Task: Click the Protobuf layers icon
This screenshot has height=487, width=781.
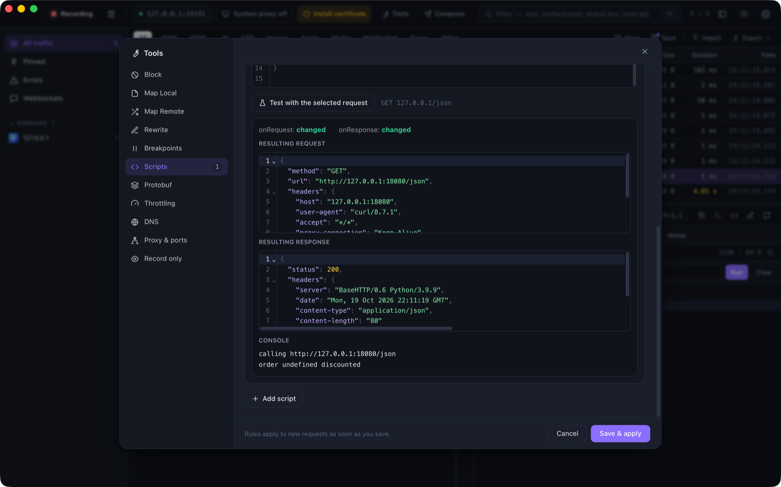Action: click(135, 185)
